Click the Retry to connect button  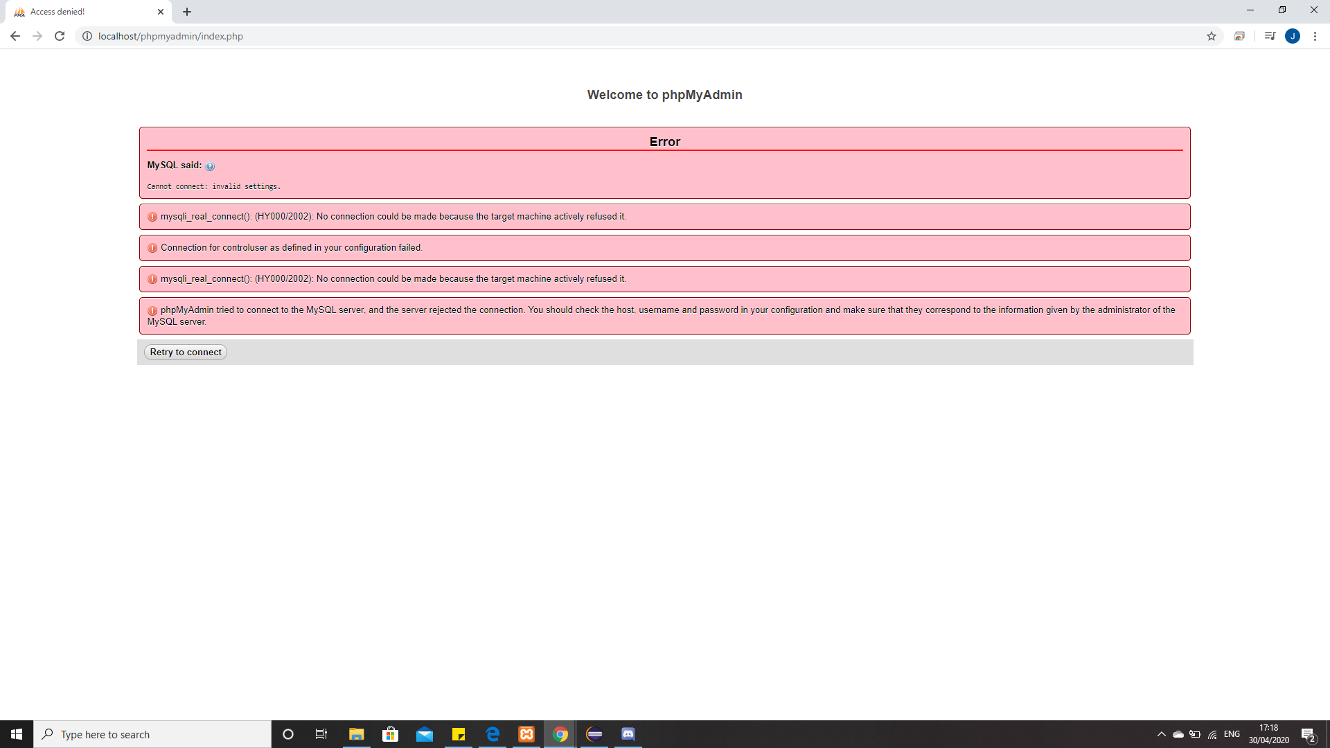click(x=186, y=352)
